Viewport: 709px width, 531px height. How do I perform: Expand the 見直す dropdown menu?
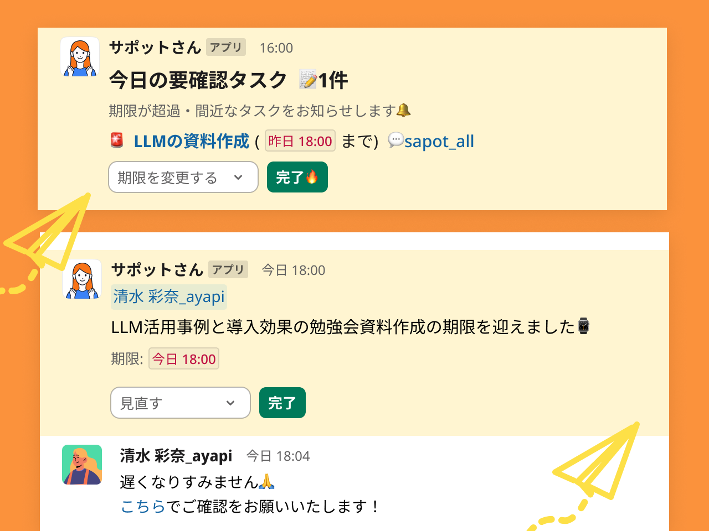pos(181,403)
